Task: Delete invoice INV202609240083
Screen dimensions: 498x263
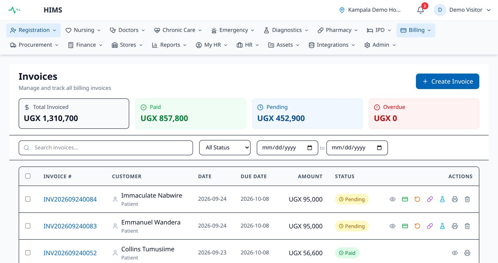Action: click(x=467, y=226)
